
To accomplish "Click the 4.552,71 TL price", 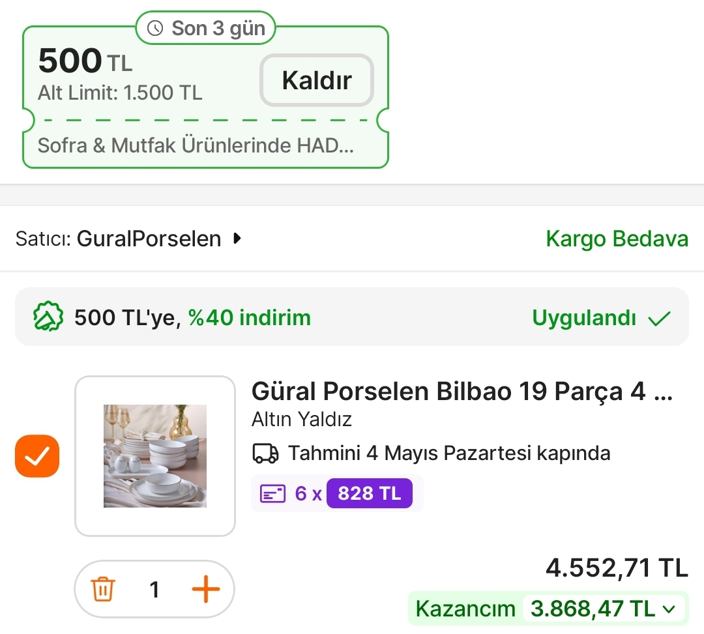I will pyautogui.click(x=617, y=568).
